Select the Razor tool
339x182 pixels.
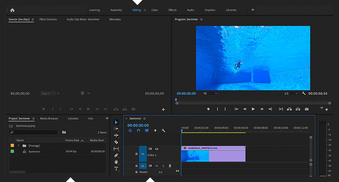point(116,142)
